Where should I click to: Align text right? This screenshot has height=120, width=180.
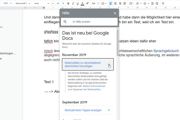pyautogui.click(x=120, y=3)
